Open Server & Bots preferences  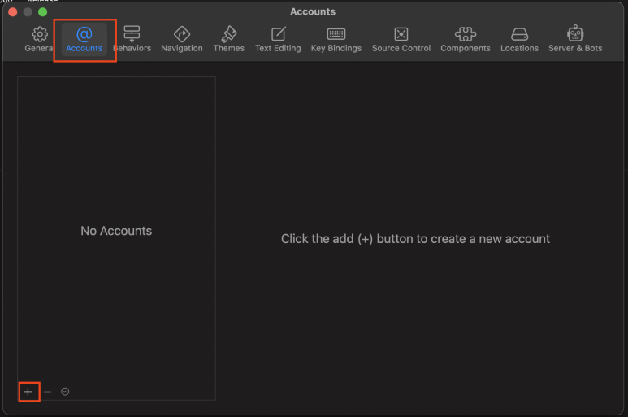click(x=575, y=39)
